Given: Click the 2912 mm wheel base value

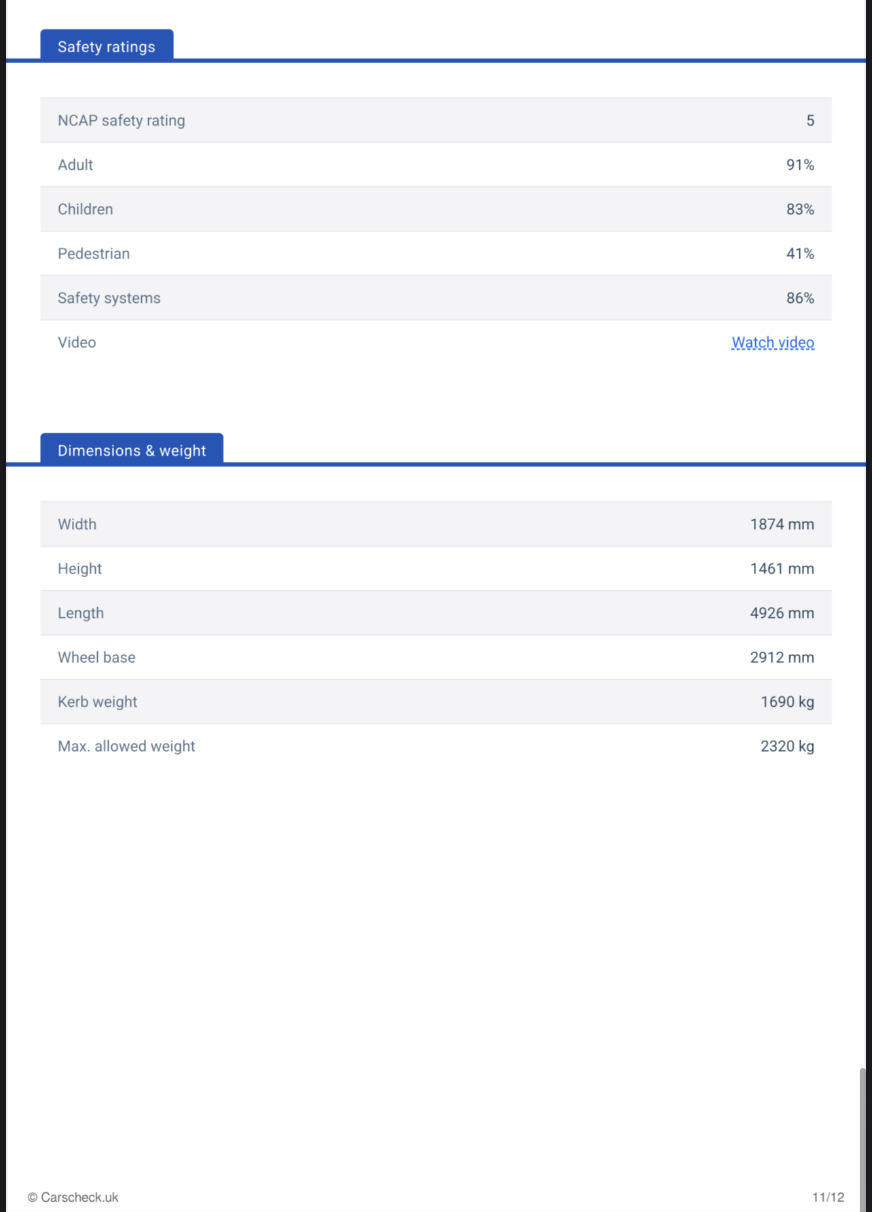Looking at the screenshot, I should pos(782,657).
